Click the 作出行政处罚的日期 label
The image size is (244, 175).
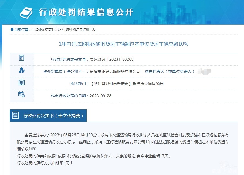click(x=68, y=96)
